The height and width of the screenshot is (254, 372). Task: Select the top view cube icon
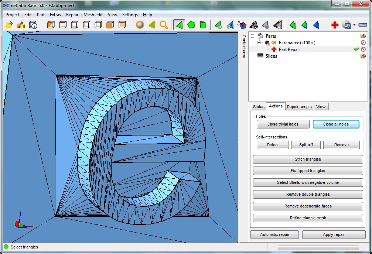[63, 25]
